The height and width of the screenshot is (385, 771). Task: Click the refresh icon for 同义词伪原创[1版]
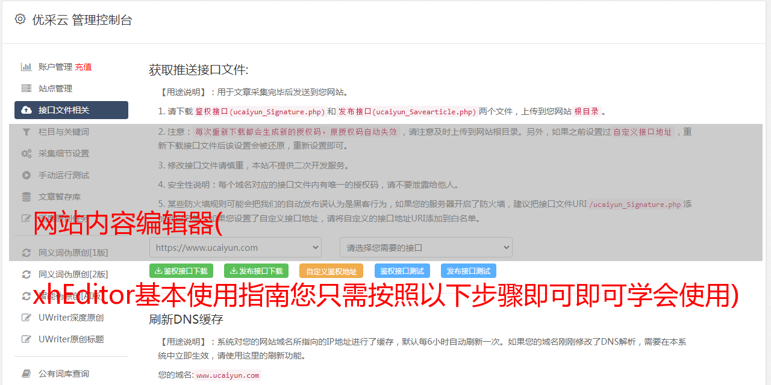click(27, 253)
